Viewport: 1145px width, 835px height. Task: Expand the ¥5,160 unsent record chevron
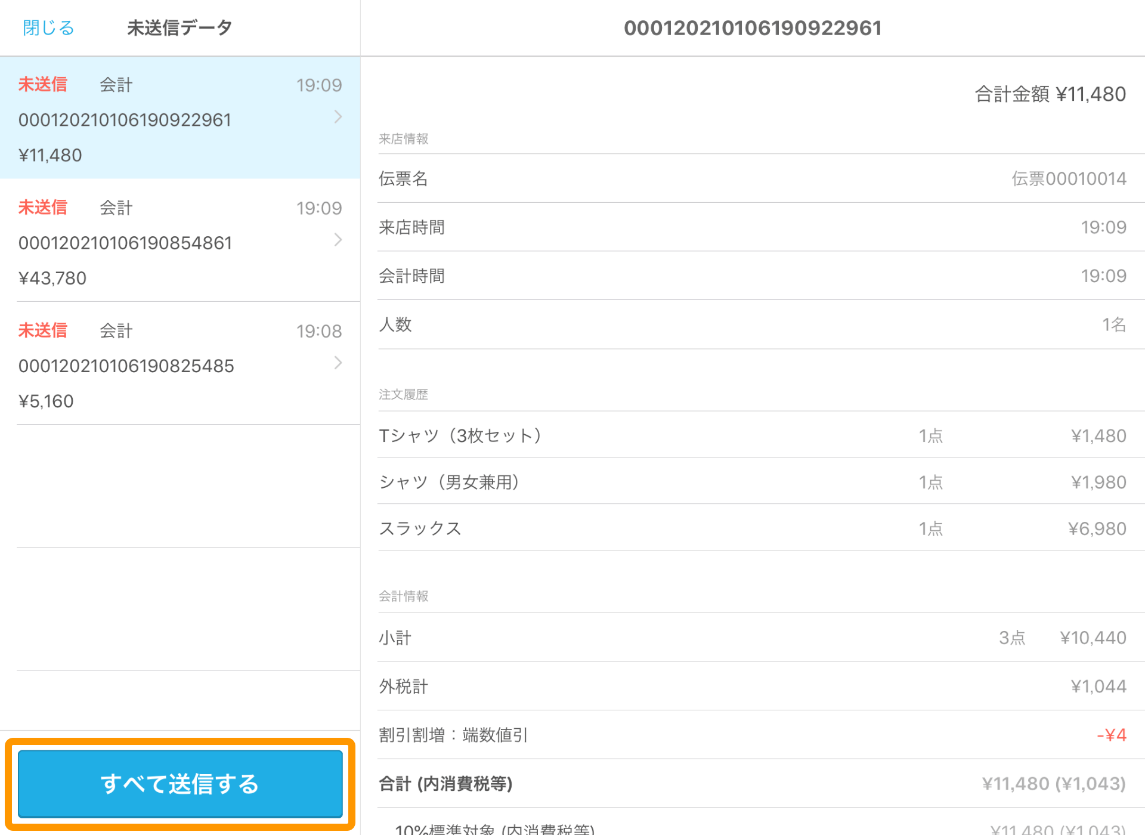pos(338,363)
